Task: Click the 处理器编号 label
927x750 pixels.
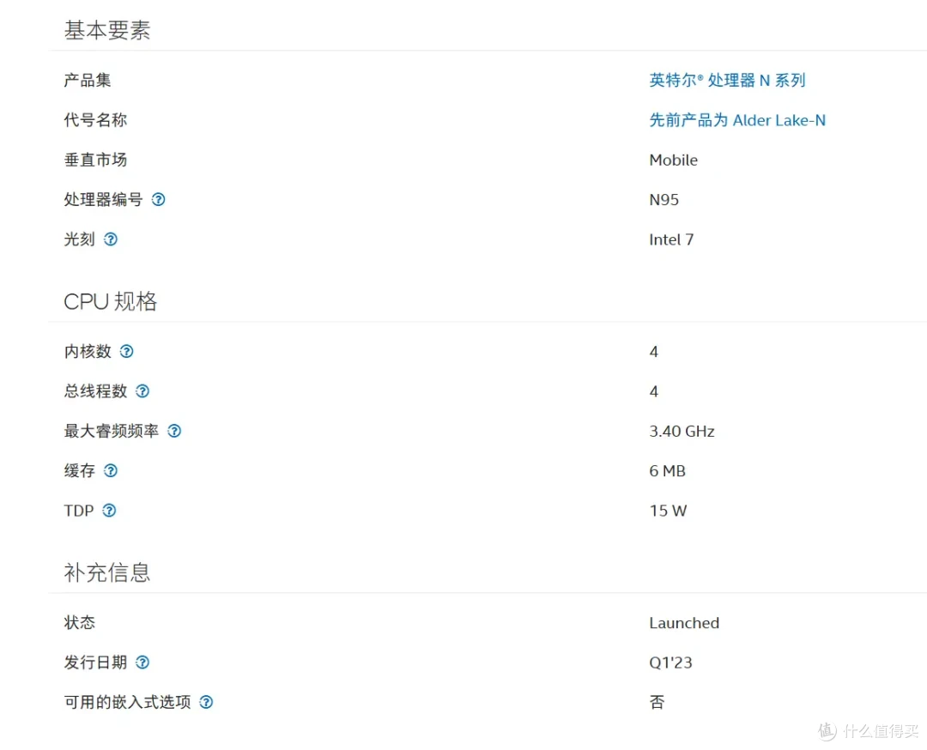Action: click(104, 200)
